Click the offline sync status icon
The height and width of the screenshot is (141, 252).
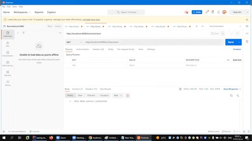coord(186,12)
